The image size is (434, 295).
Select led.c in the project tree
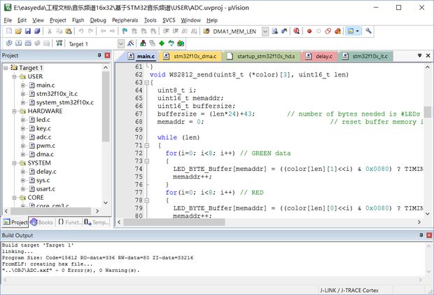click(x=43, y=120)
